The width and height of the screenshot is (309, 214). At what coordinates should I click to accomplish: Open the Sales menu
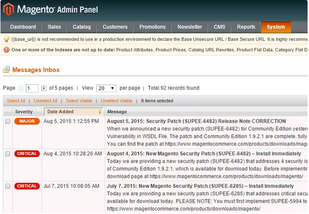tap(54, 27)
